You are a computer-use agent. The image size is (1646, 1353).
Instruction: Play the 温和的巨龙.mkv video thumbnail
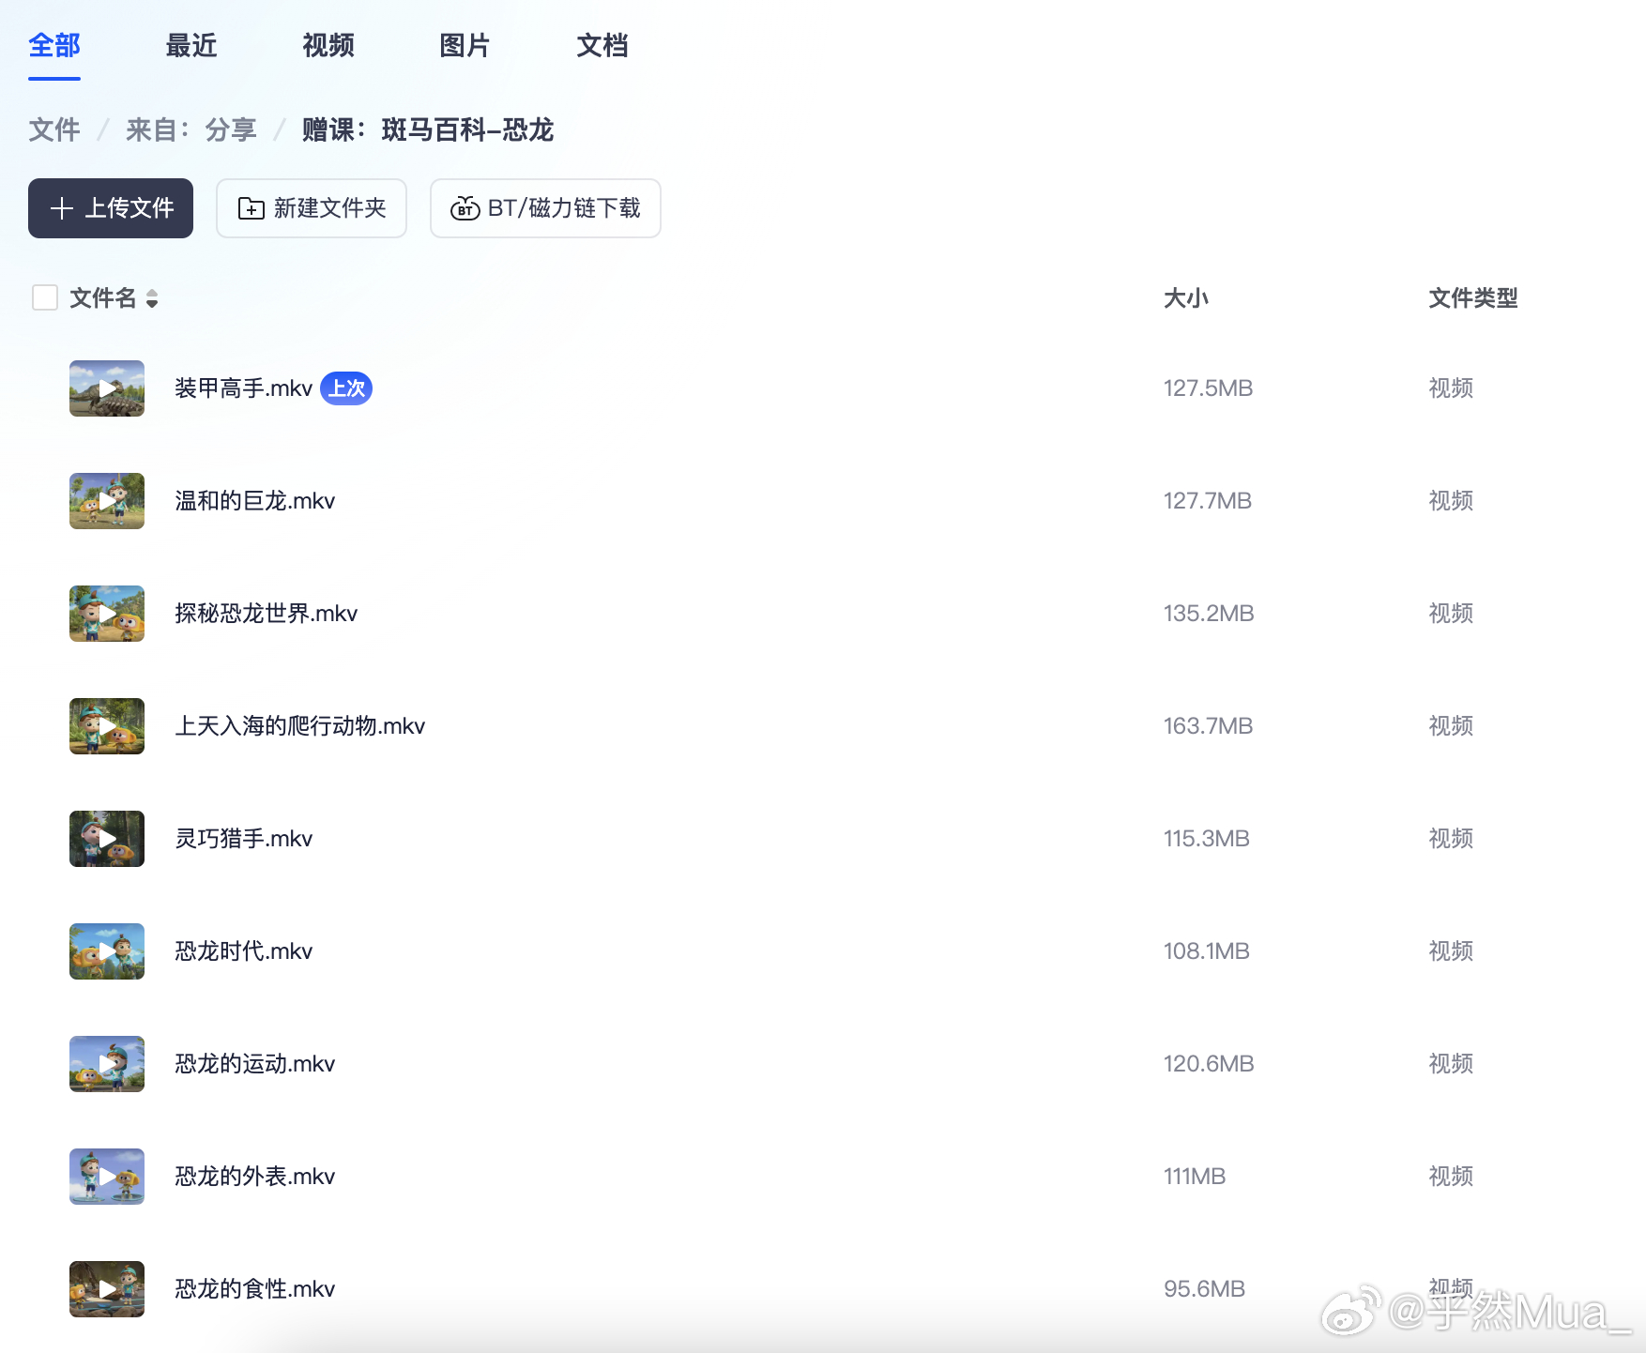pyautogui.click(x=106, y=501)
